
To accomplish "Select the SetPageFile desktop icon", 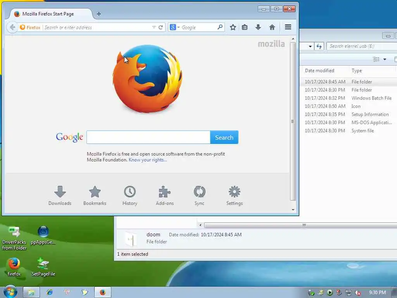I will pyautogui.click(x=43, y=267).
